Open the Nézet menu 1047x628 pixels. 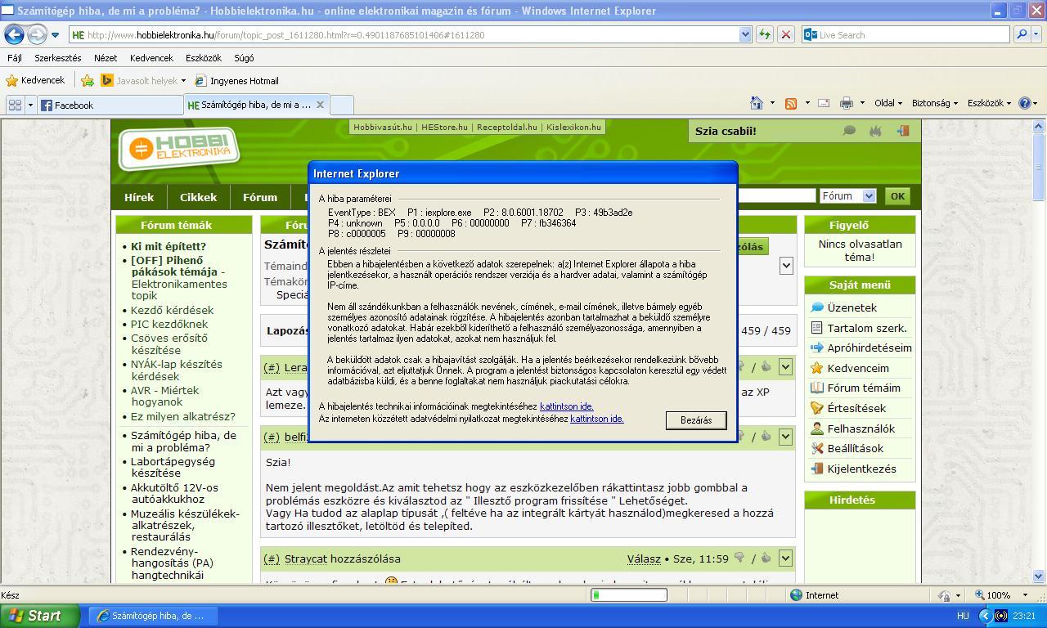coord(106,58)
